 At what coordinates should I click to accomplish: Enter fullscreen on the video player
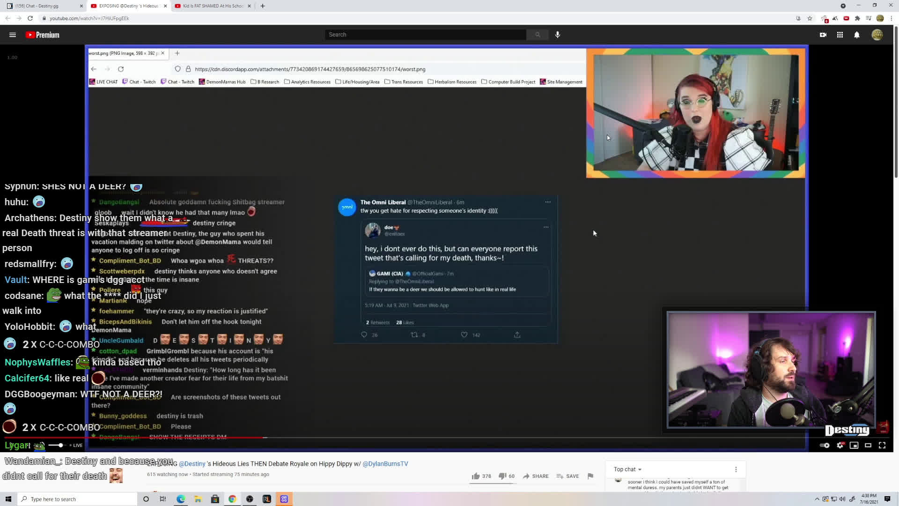(x=882, y=445)
